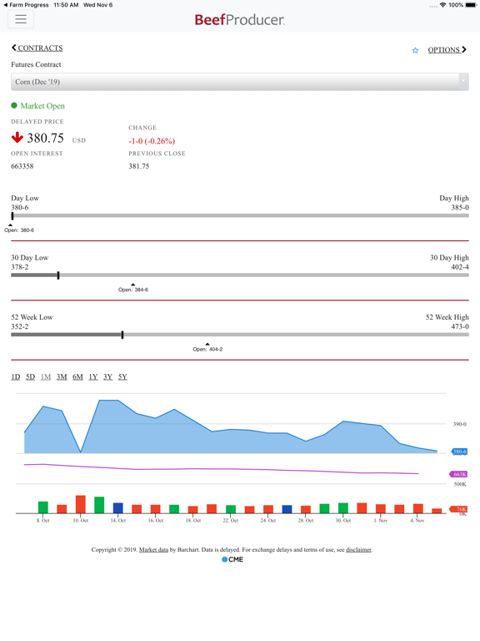Tap the Wi-Fi status icon
This screenshot has width=480, height=641.
click(442, 5)
